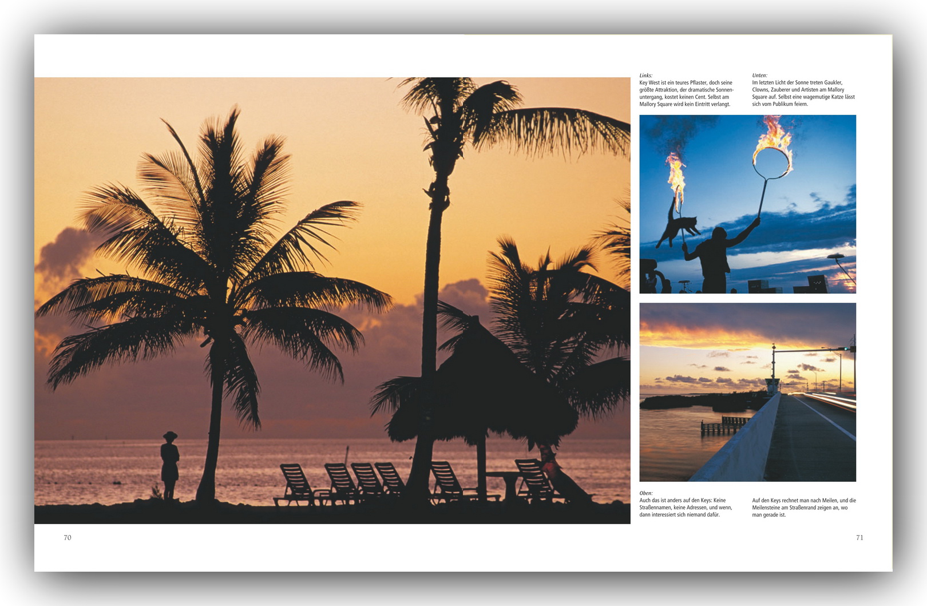Select the fire hoop performer photo

pos(747,204)
